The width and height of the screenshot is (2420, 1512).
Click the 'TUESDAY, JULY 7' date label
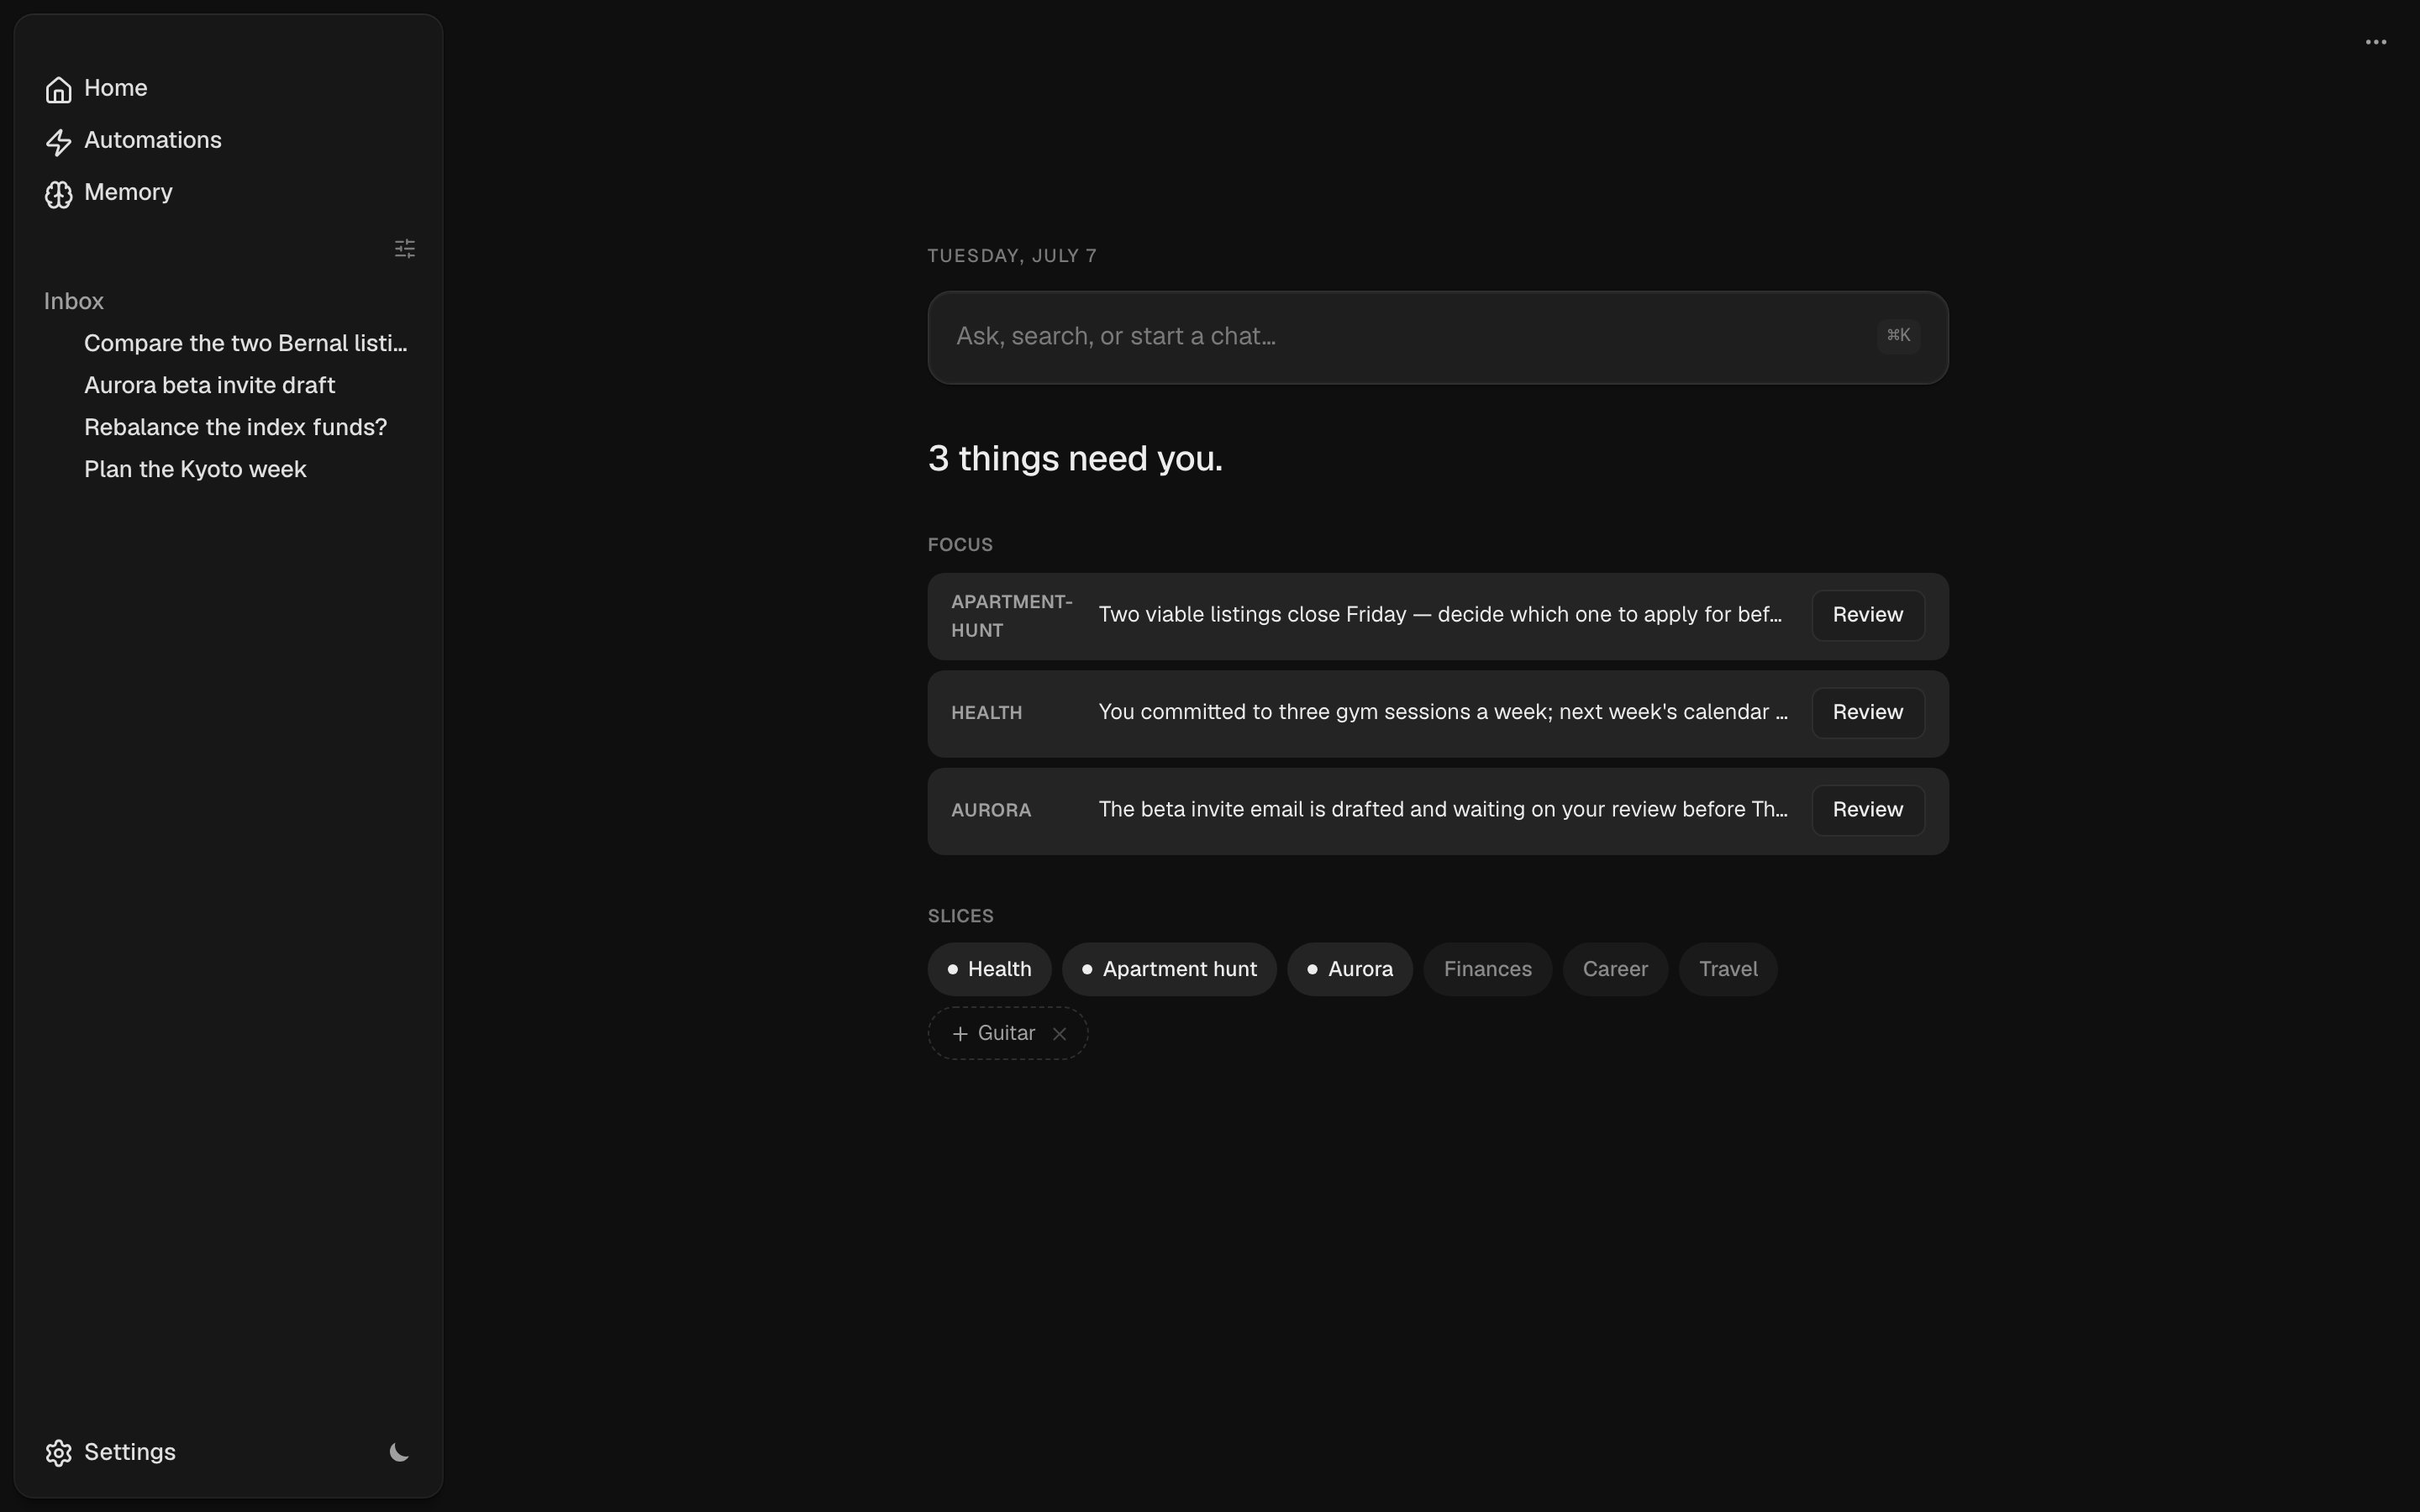click(1012, 256)
